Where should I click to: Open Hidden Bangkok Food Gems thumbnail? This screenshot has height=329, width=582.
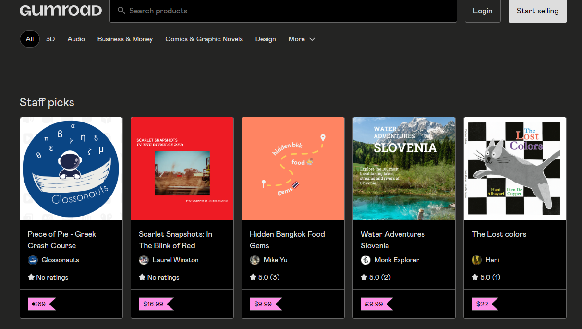(293, 169)
